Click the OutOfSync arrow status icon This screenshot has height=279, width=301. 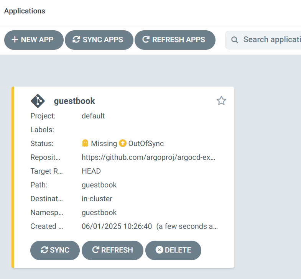coord(123,143)
